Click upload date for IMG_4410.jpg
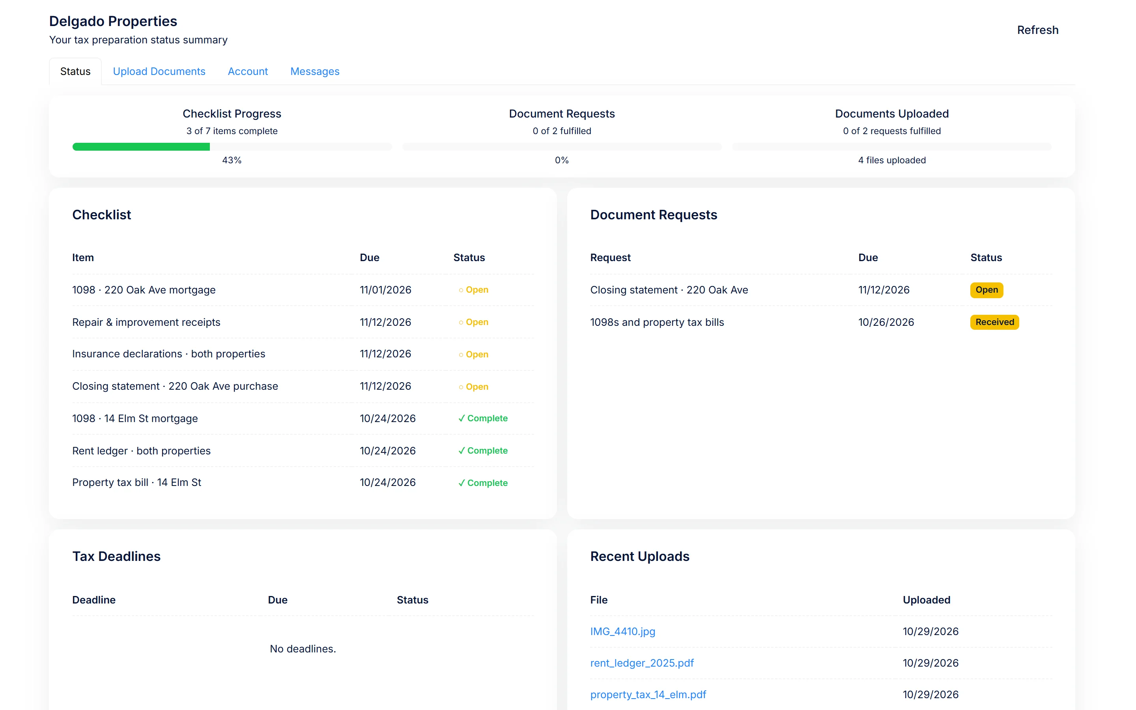The width and height of the screenshot is (1136, 710). click(930, 631)
